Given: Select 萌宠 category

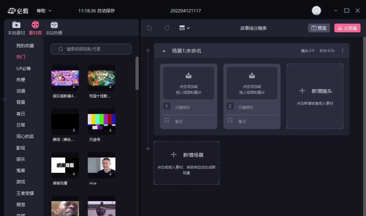Looking at the screenshot, I should (x=20, y=205).
